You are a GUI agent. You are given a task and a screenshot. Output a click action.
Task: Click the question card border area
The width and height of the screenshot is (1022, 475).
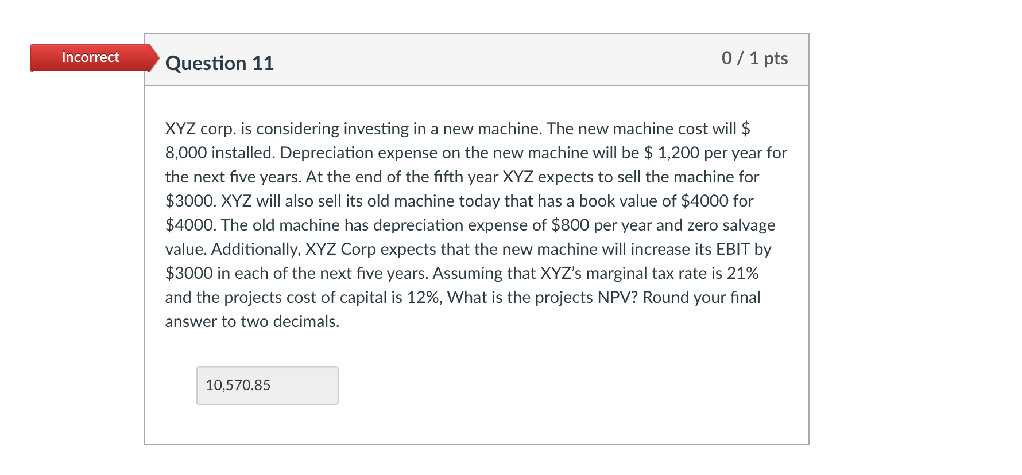tap(145, 258)
